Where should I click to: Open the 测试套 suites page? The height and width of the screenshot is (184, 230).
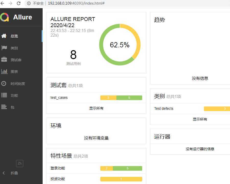pos(21,60)
